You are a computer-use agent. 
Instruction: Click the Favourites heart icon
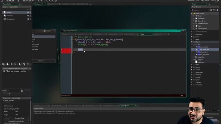196,18
